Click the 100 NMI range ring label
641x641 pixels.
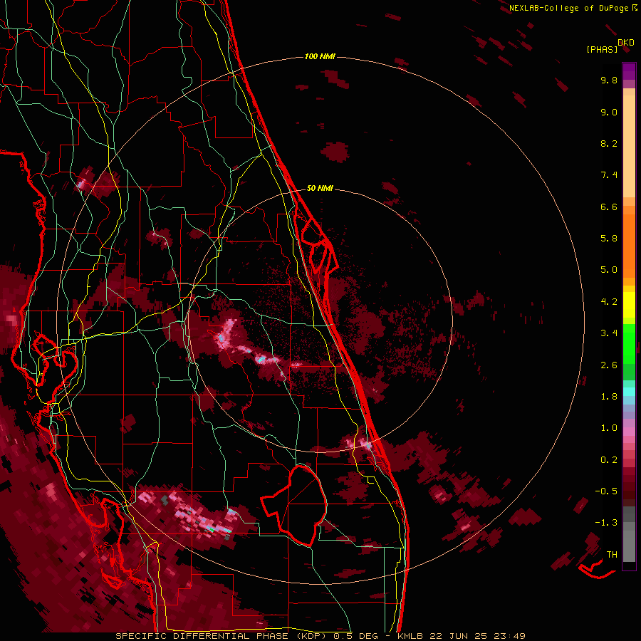(320, 56)
